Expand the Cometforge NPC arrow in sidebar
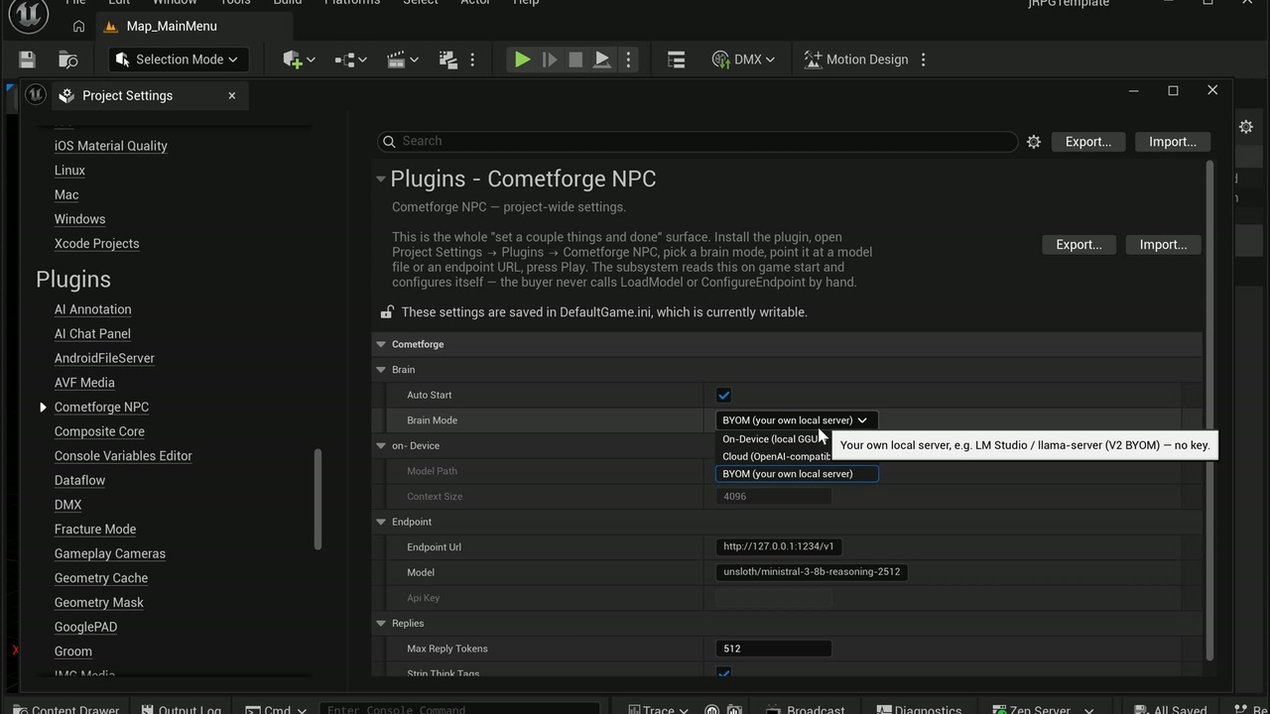1270x714 pixels. click(x=43, y=408)
